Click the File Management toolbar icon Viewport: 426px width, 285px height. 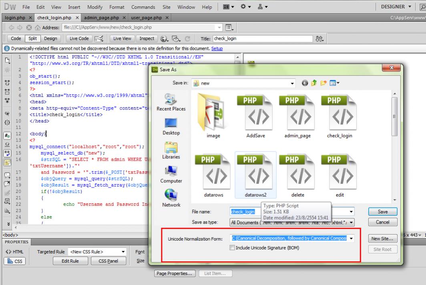pos(319,38)
